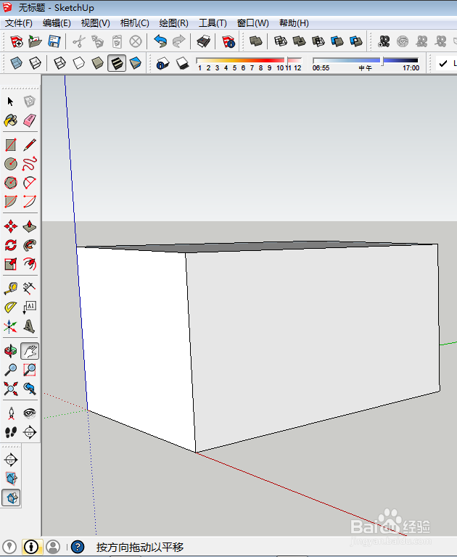Click the Print button
The height and width of the screenshot is (557, 457).
[x=204, y=41]
